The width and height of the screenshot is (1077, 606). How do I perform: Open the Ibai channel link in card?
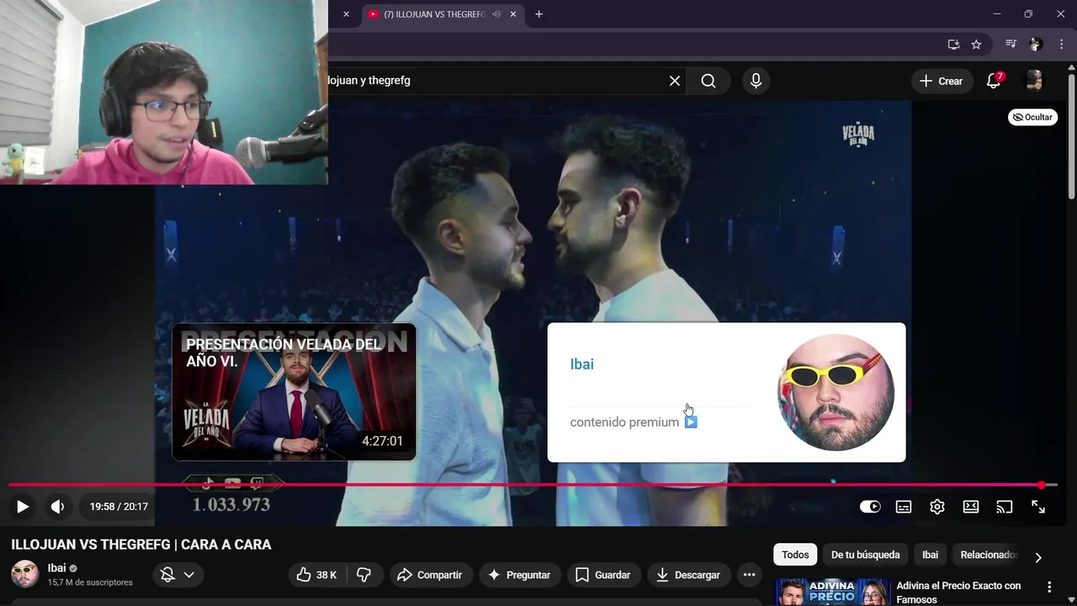tap(581, 364)
